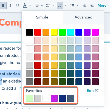Toggle bold formatting
This screenshot has height=109, width=110.
[3, 6]
